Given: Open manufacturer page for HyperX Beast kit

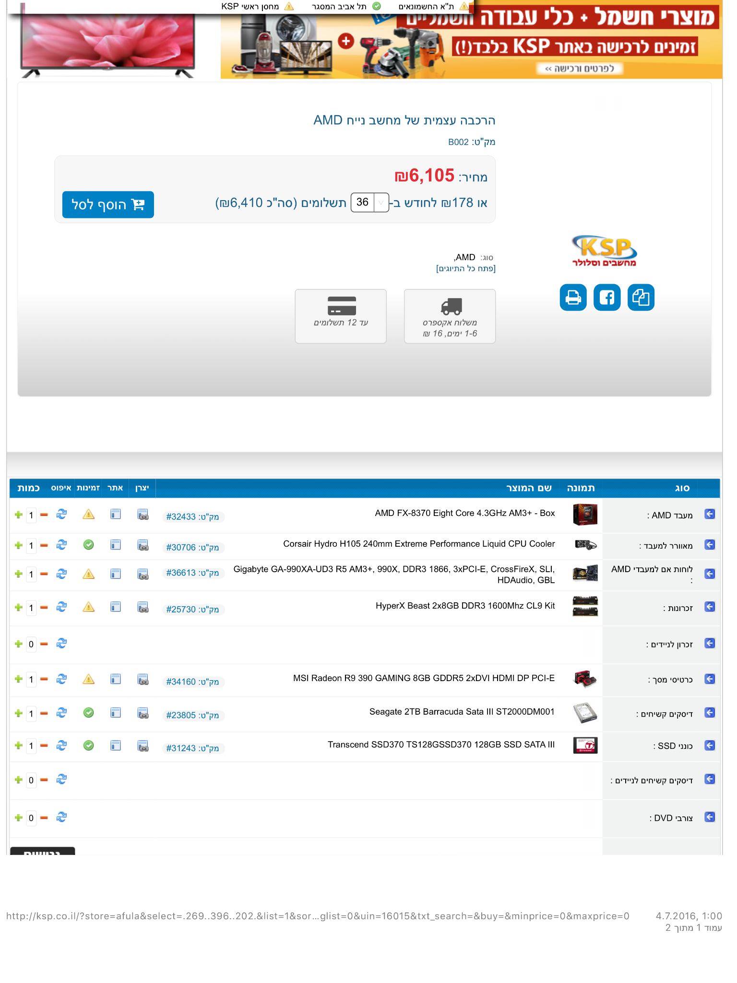Looking at the screenshot, I should [143, 607].
